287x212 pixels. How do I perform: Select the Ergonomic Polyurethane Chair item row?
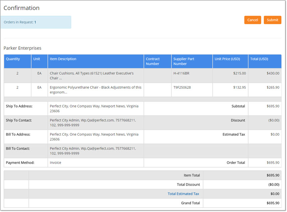click(95, 89)
